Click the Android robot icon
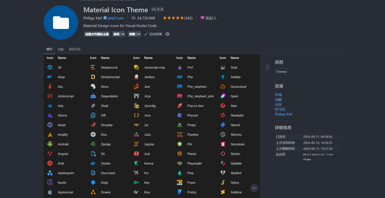This screenshot has height=198, width=385. pyautogui.click(x=50, y=144)
